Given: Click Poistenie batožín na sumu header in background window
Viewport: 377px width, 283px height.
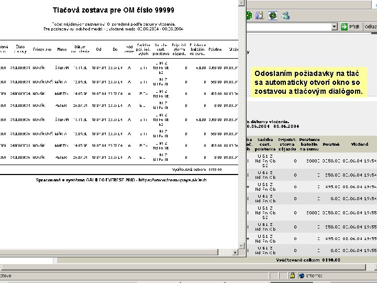Looking at the screenshot, I should [x=309, y=145].
